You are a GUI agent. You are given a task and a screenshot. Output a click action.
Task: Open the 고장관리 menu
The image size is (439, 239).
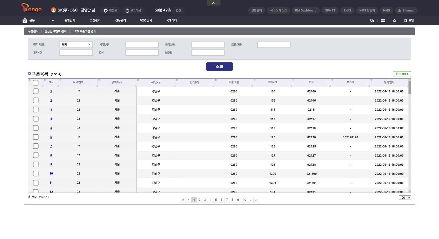[x=95, y=20]
